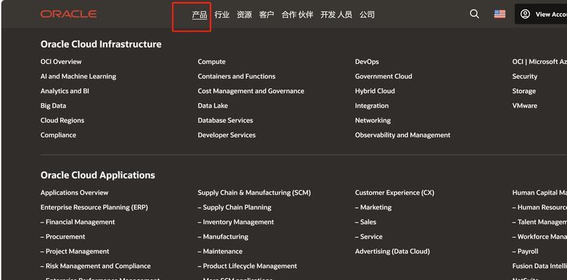Click the Networking link
Screen dimensions: 567x280
point(373,120)
